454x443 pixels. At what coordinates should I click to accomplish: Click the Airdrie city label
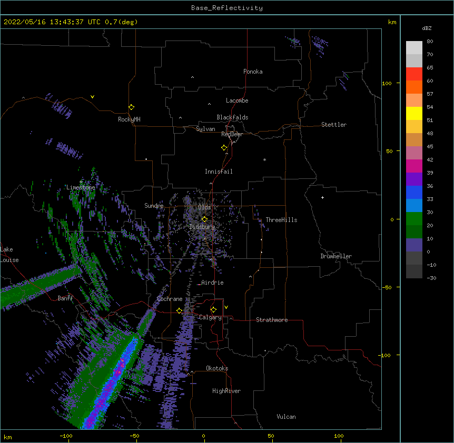click(212, 283)
